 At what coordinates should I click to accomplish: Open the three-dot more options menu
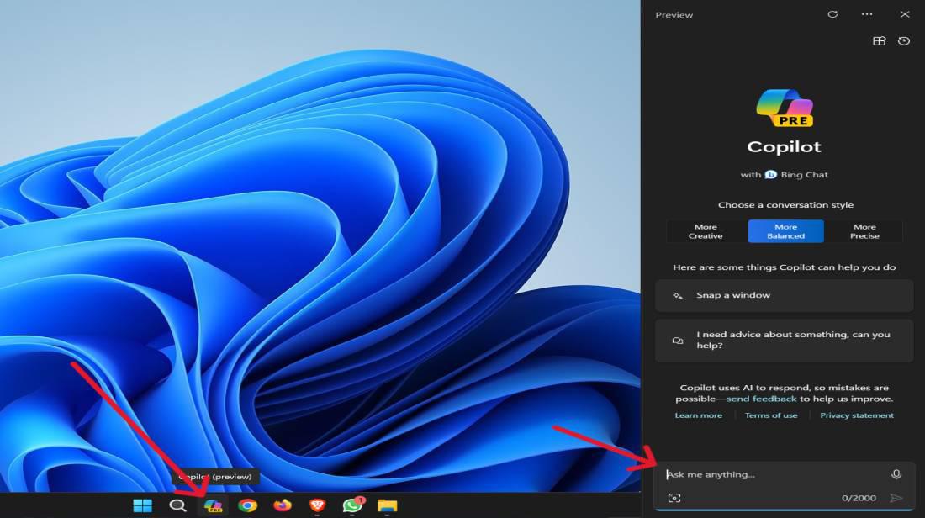click(867, 14)
